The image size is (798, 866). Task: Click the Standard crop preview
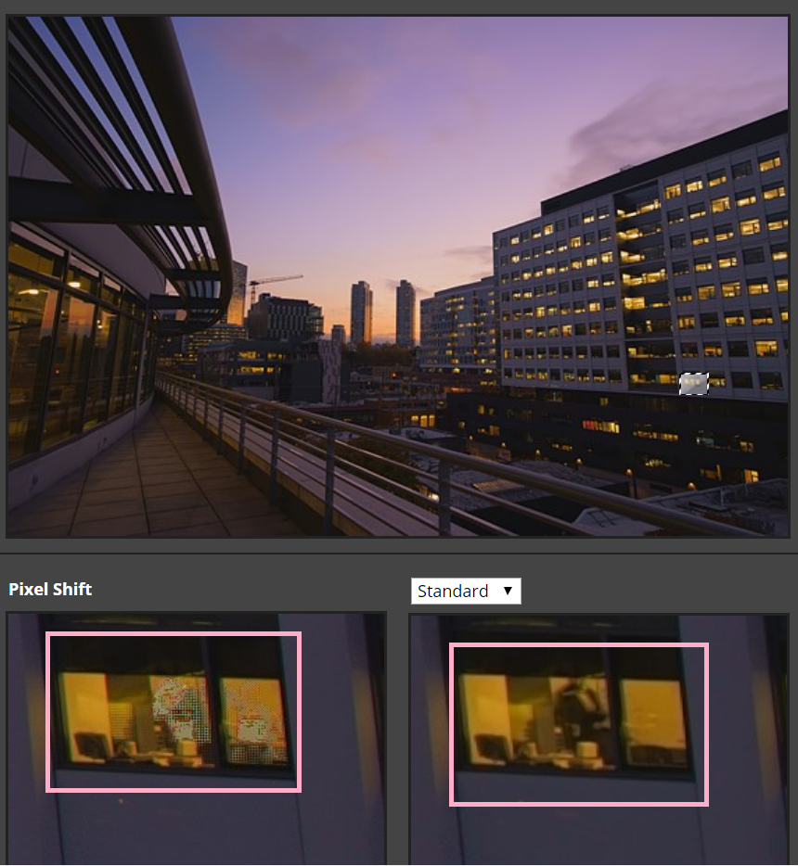(x=599, y=739)
